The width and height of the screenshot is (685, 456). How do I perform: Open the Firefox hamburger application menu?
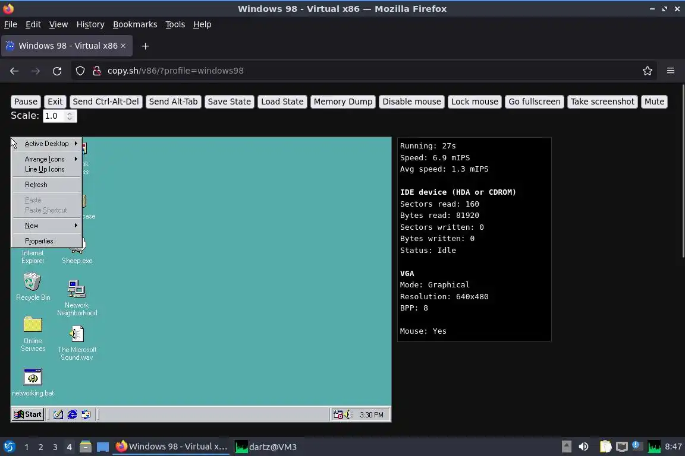pyautogui.click(x=671, y=71)
